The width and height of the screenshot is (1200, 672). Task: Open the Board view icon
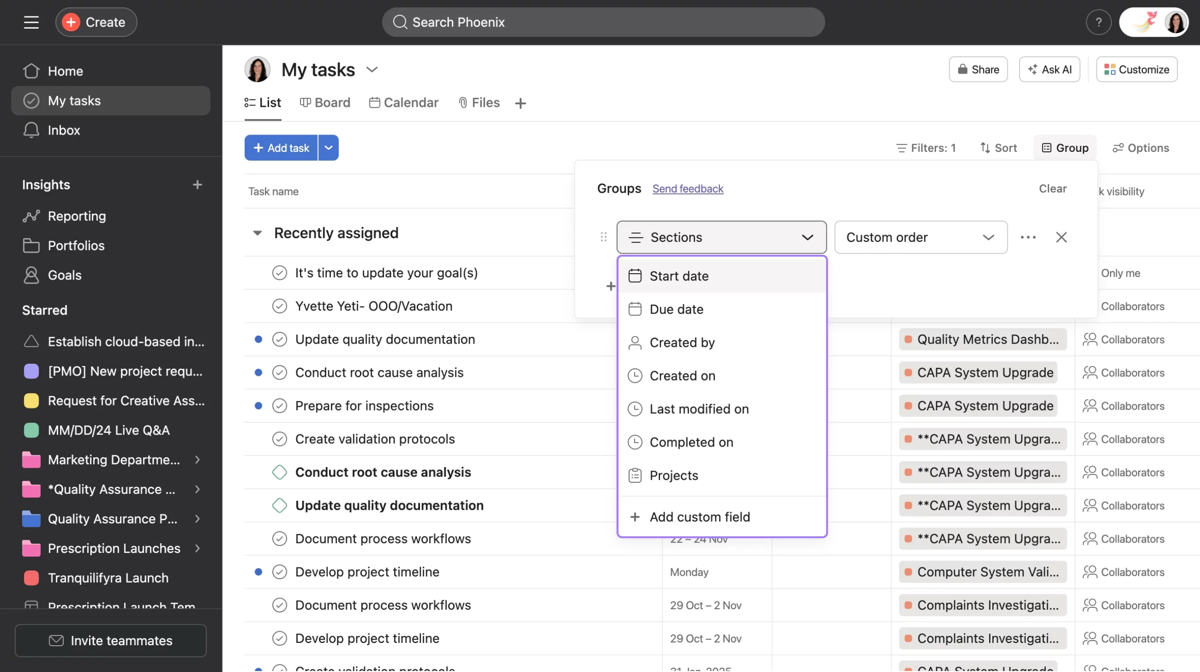coord(306,102)
